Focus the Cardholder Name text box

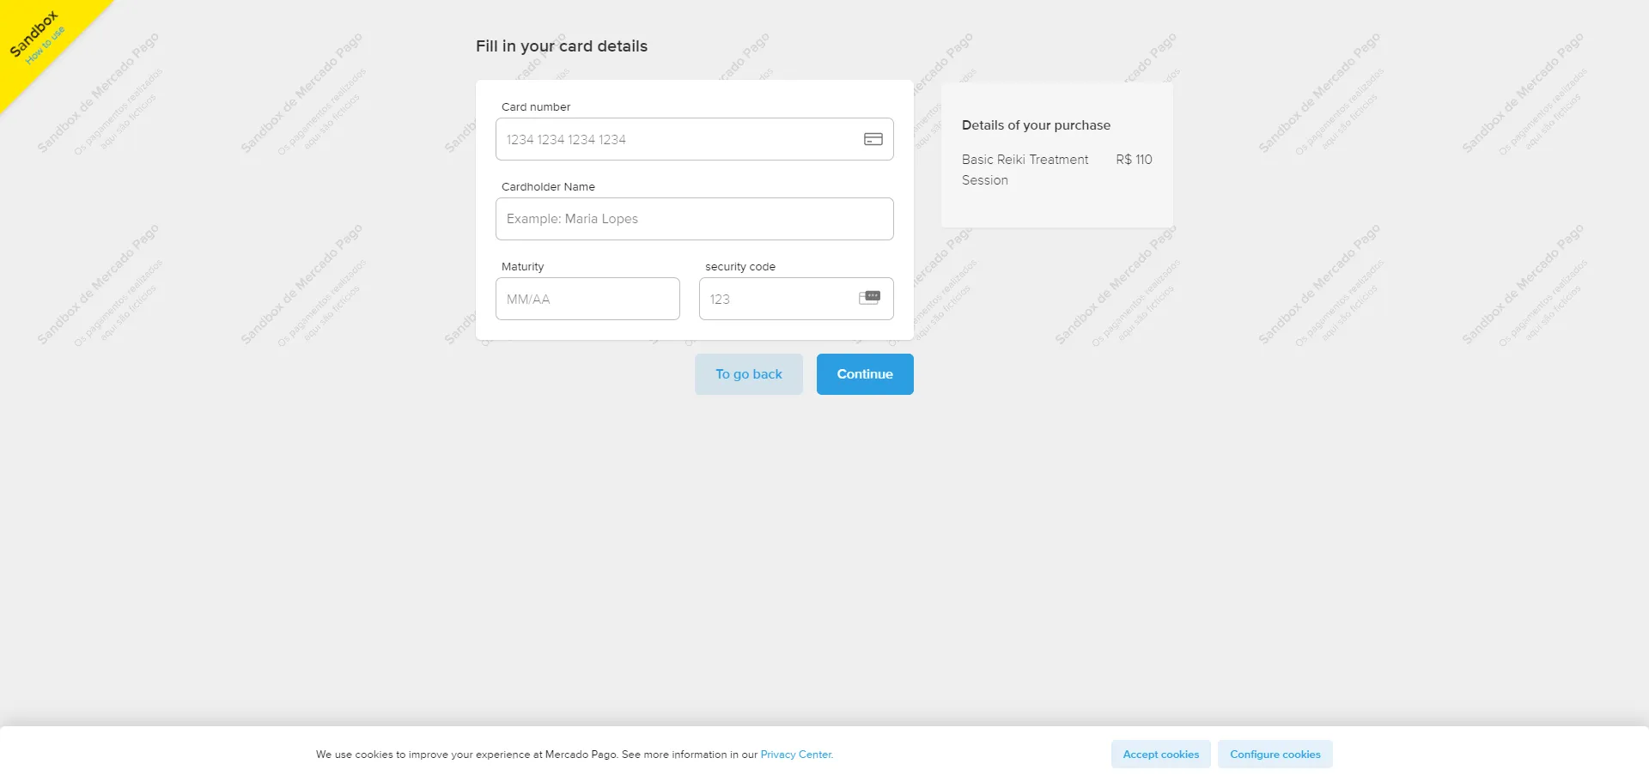point(694,219)
